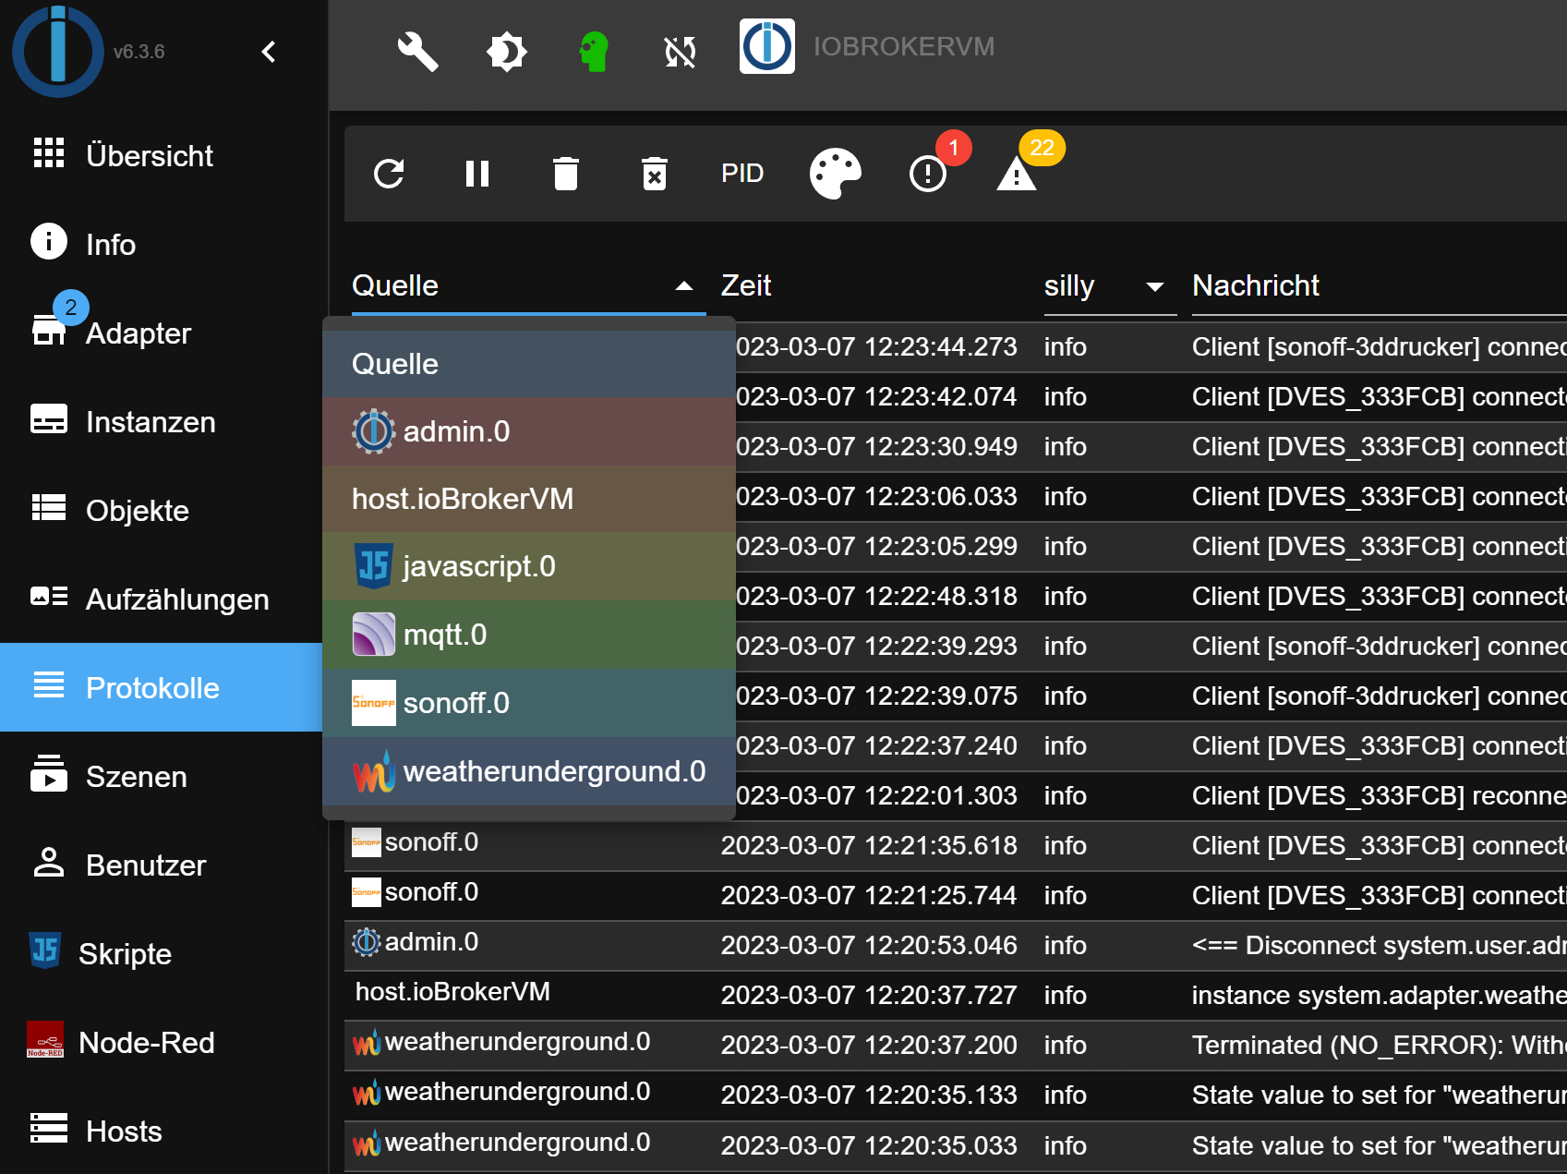Image resolution: width=1567 pixels, height=1174 pixels.
Task: Select sonoff.0 in source dropdown list
Action: pos(528,703)
